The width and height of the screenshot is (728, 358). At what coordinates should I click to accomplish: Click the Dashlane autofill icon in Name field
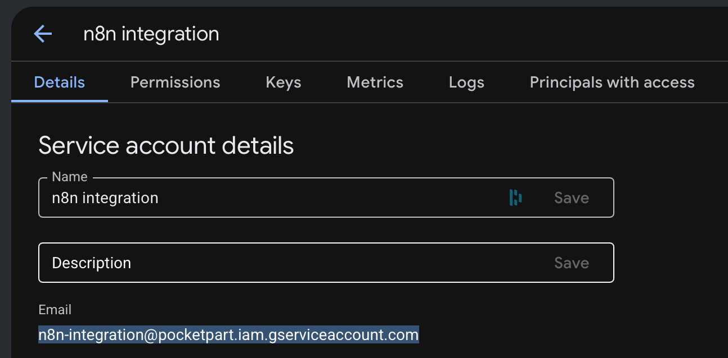tap(515, 198)
